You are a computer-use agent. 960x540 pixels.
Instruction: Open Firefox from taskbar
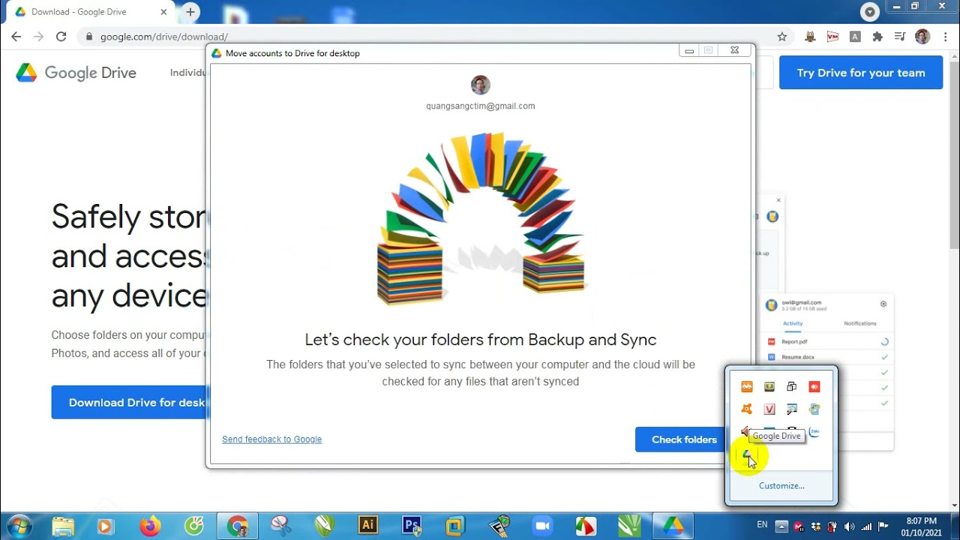151,526
